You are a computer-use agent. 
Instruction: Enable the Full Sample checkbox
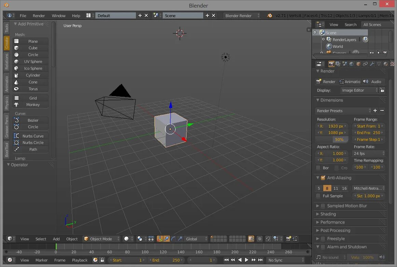click(x=318, y=196)
